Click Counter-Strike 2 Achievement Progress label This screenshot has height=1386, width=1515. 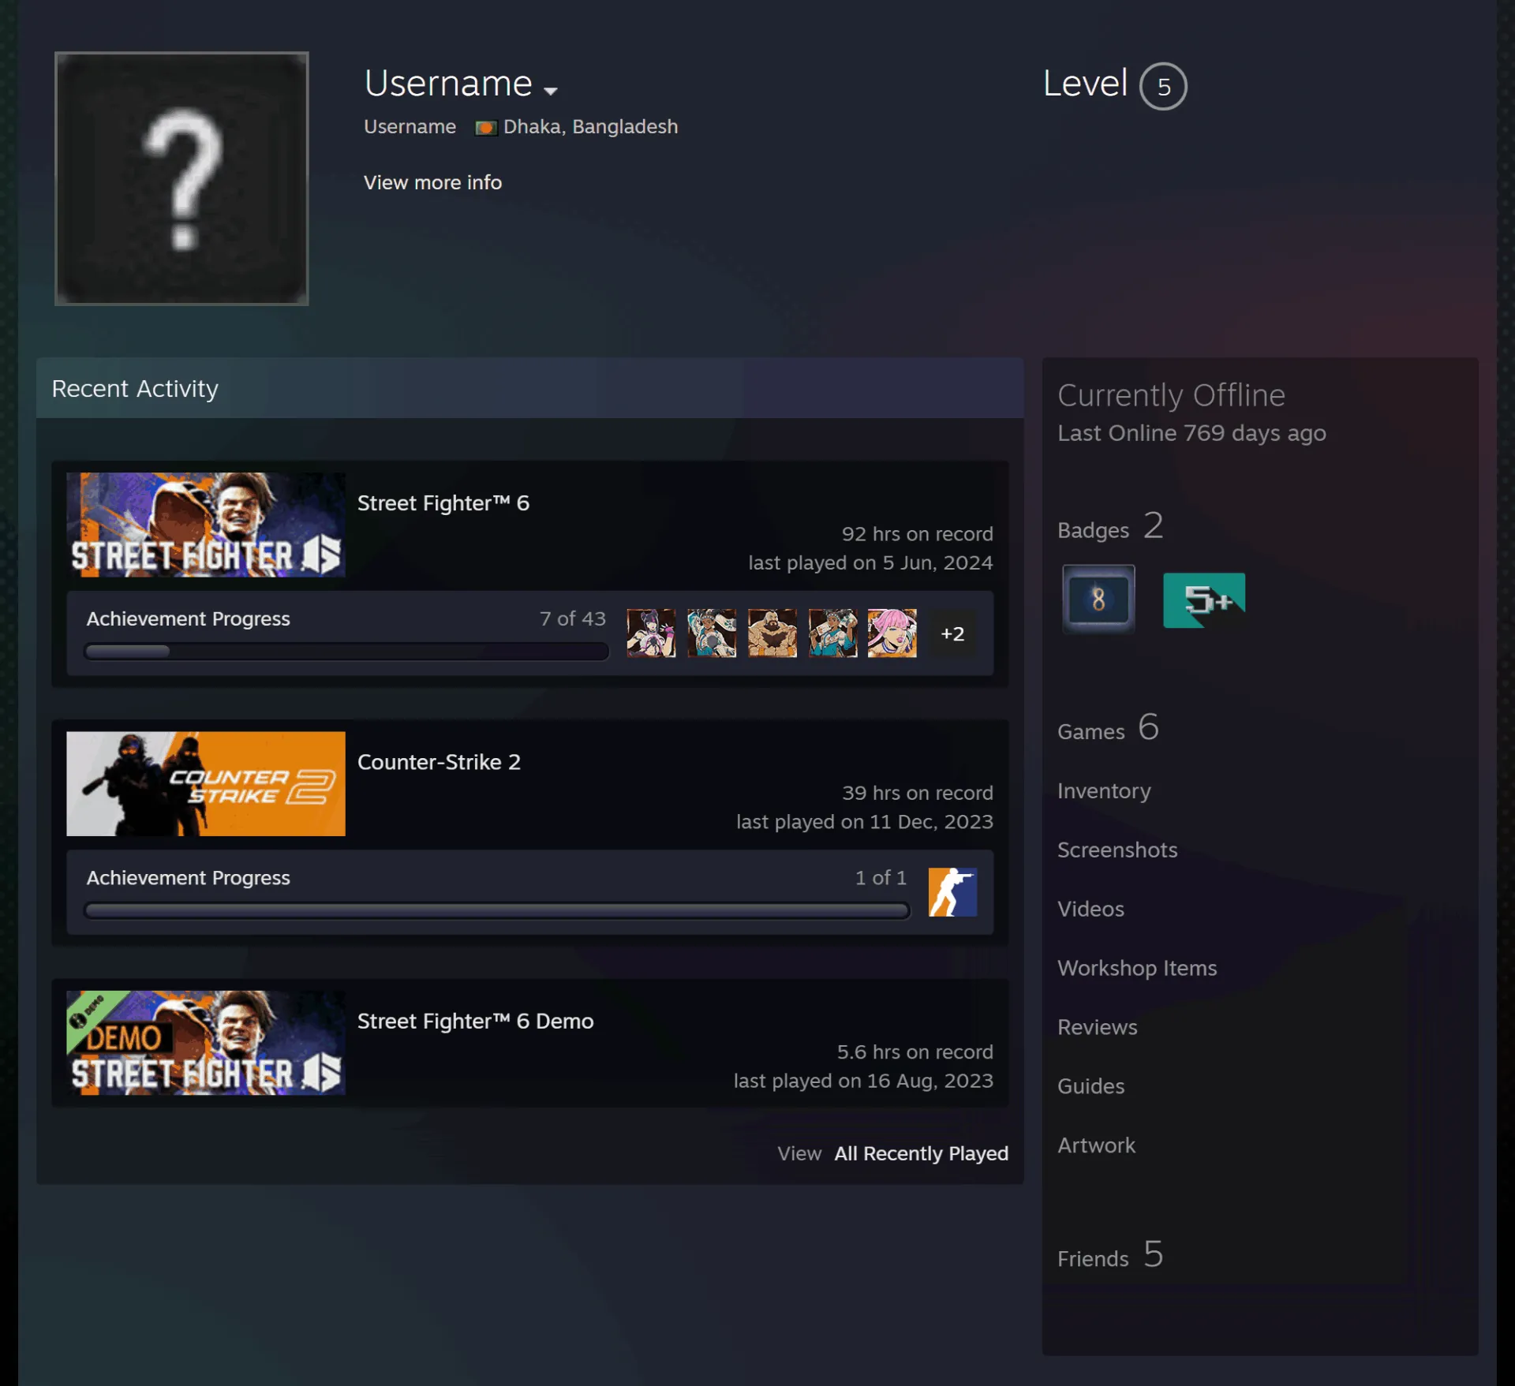click(189, 878)
